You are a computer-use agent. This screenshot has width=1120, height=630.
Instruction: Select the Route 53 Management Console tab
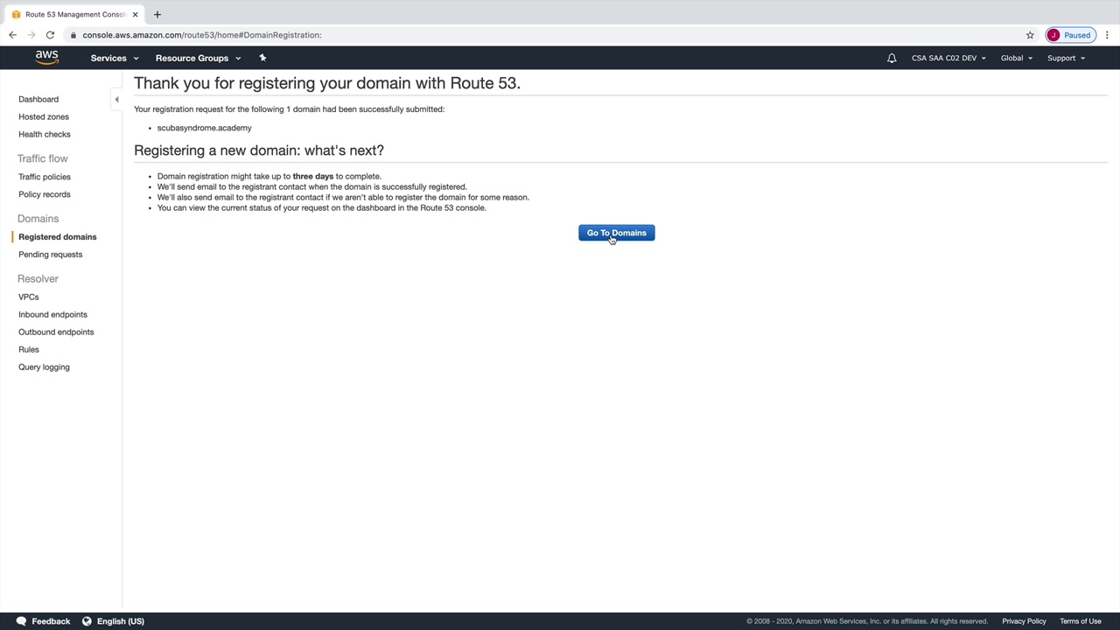pyautogui.click(x=75, y=15)
